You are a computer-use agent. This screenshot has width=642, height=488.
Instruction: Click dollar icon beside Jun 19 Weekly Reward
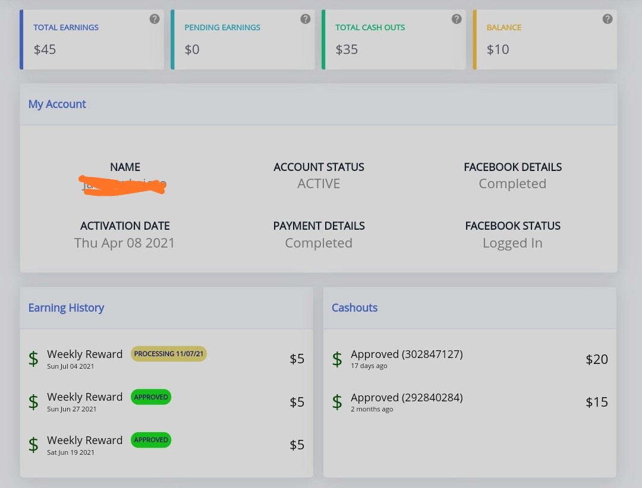click(33, 445)
